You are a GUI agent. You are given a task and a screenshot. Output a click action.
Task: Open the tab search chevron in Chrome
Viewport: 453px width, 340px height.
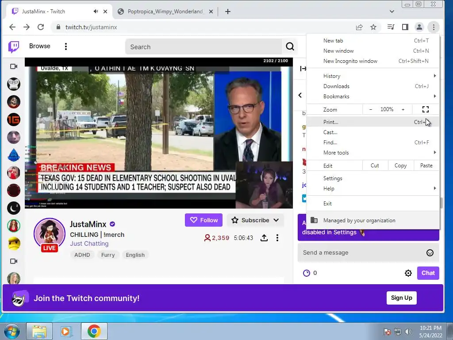[392, 12]
